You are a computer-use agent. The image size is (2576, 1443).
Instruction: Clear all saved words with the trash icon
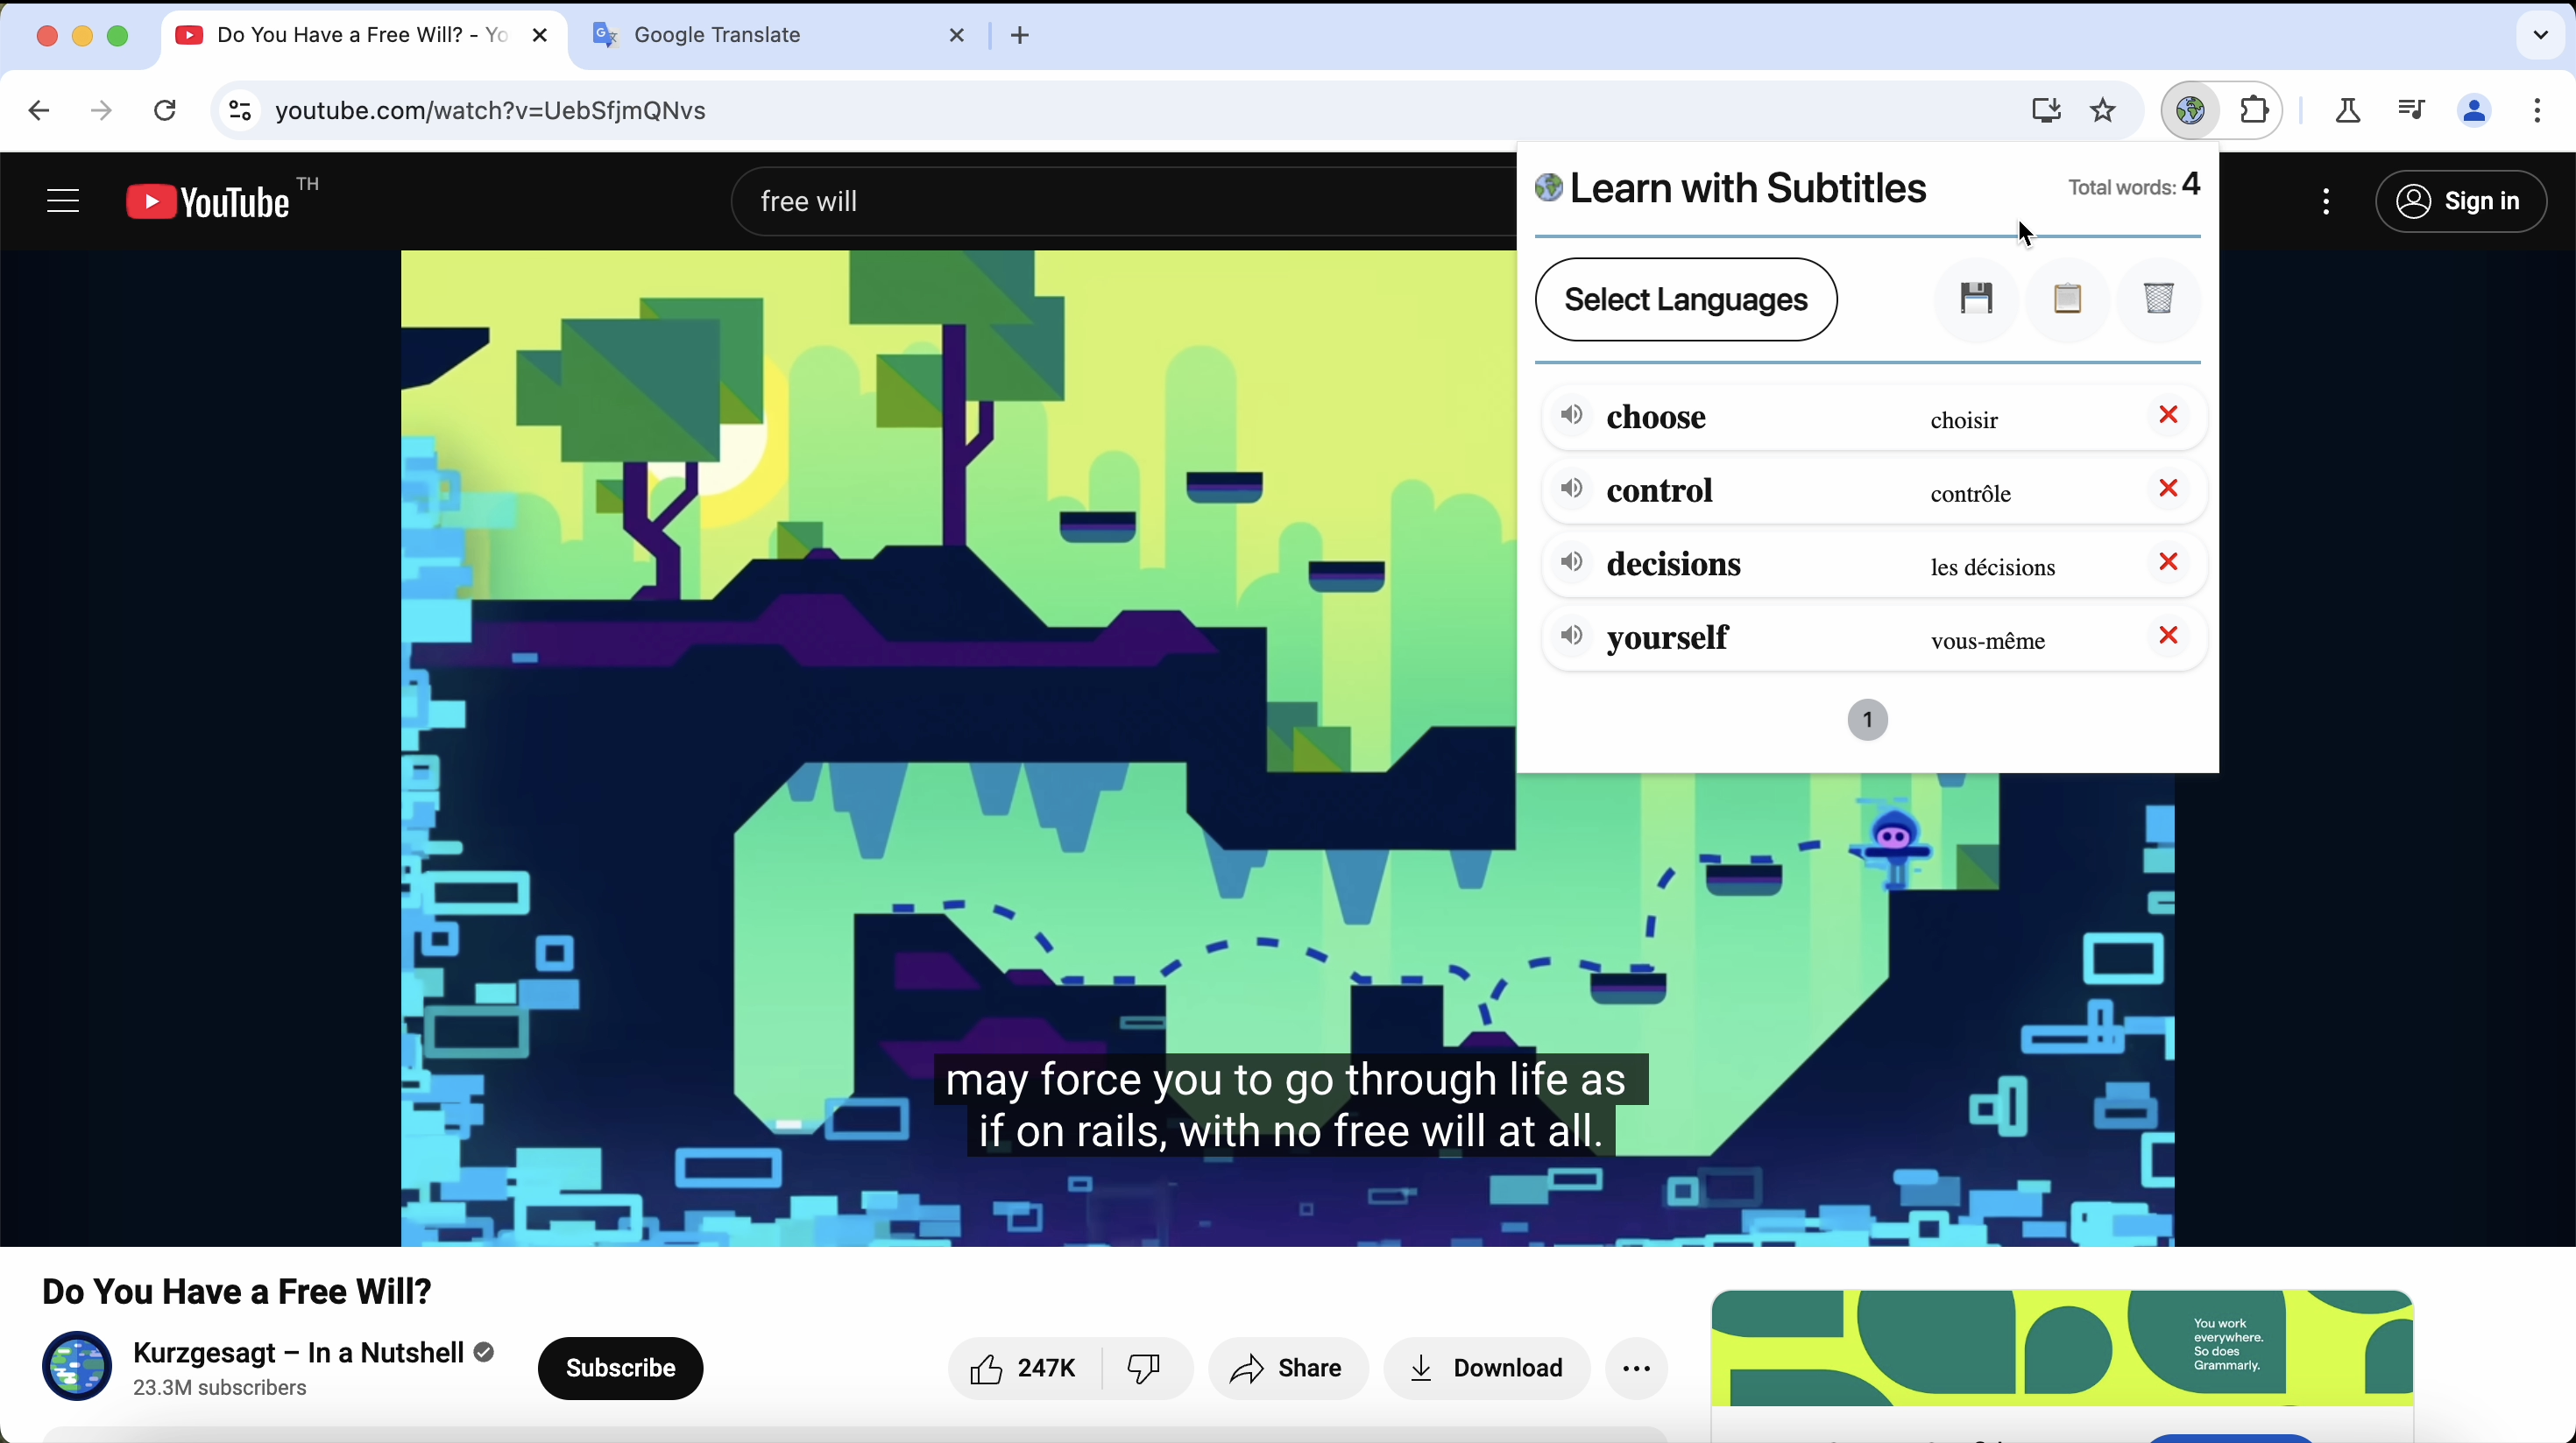[x=2159, y=299]
